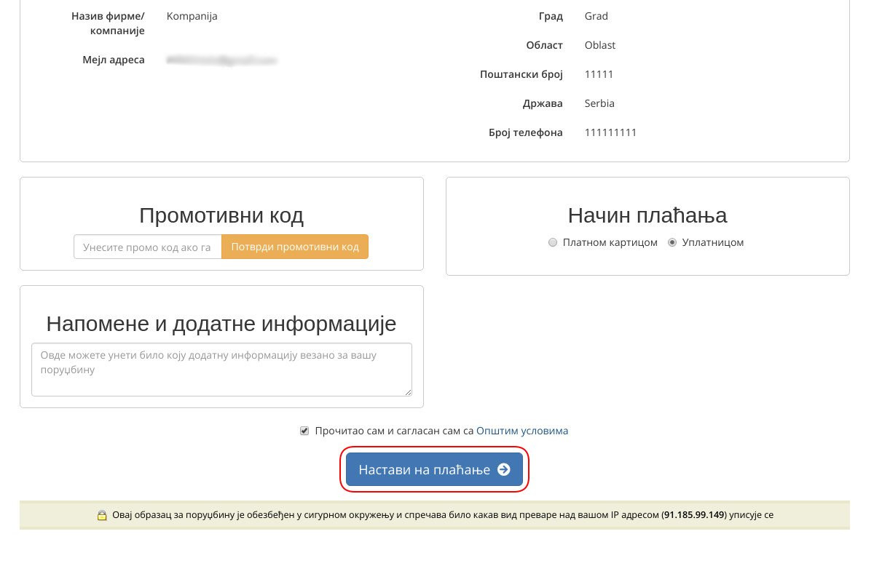Focus the promo code input field
Viewport: 874px width, 582px height.
pyautogui.click(x=148, y=247)
